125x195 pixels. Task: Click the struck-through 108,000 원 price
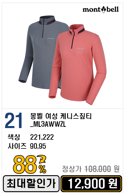[x=102, y=169]
